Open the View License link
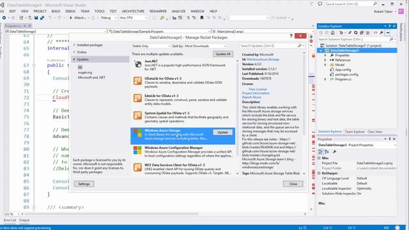This screenshot has width=409, height=230. [x=258, y=89]
